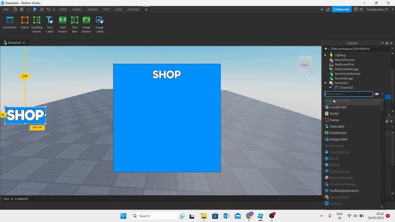The width and height of the screenshot is (395, 222).
Task: Select MaterialService in Explorer tree
Action: coord(344,60)
